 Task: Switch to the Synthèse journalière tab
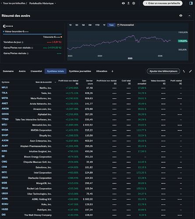click(x=80, y=71)
